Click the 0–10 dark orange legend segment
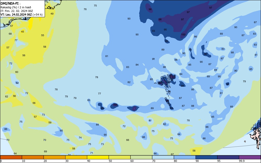 11,157
